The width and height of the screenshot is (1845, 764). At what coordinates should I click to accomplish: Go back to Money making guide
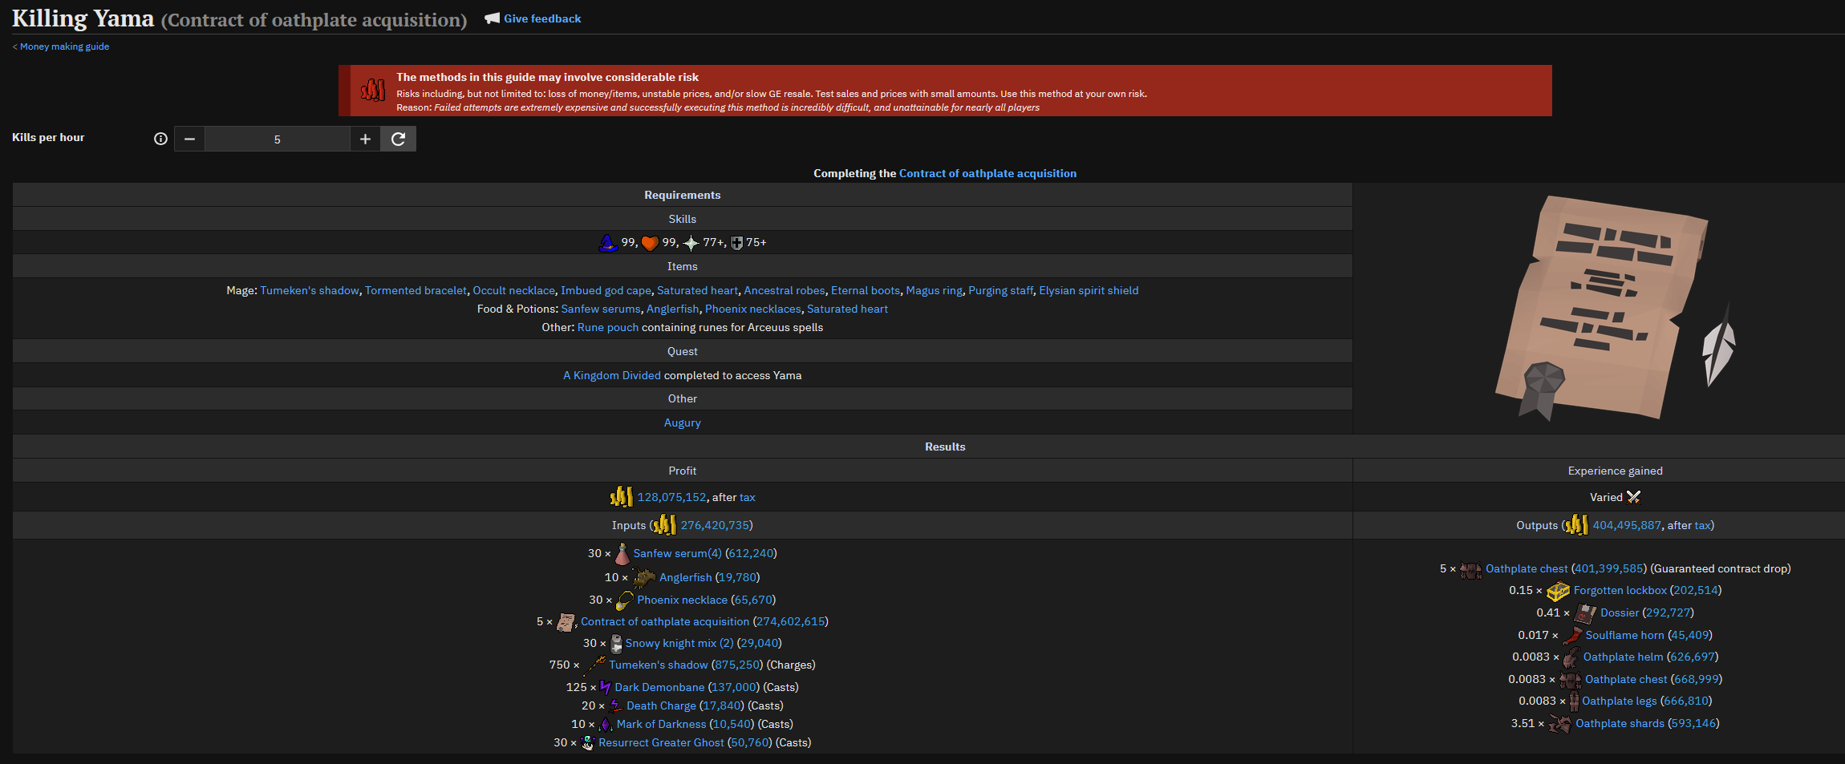click(64, 46)
